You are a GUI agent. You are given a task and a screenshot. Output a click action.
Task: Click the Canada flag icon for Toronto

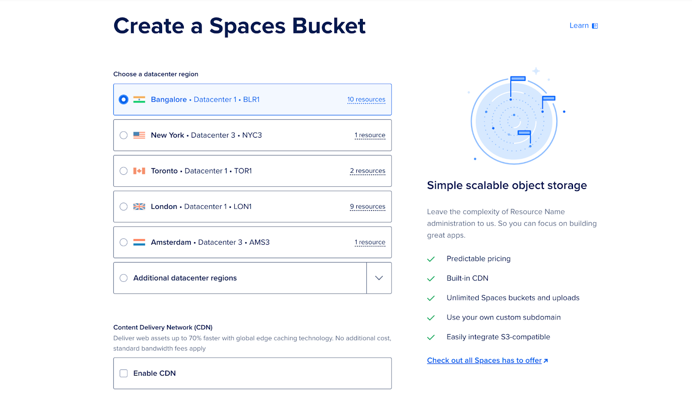point(139,171)
